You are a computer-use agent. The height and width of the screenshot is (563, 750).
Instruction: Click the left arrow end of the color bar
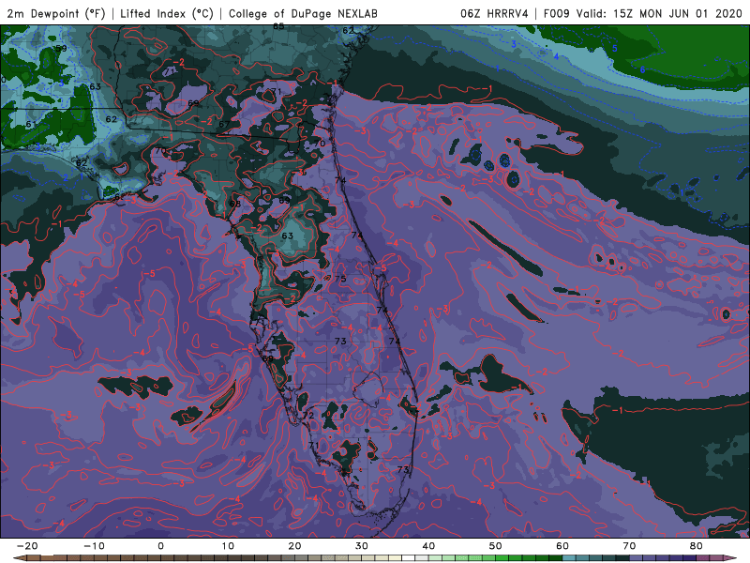pos(20,558)
